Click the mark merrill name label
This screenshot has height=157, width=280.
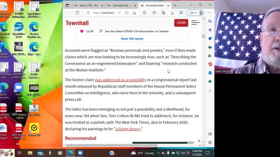click(222, 71)
